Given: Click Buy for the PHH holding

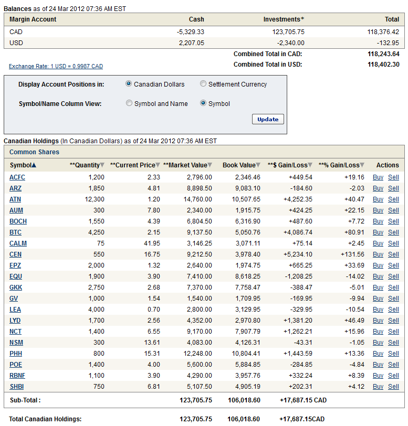Looking at the screenshot, I should tap(378, 354).
